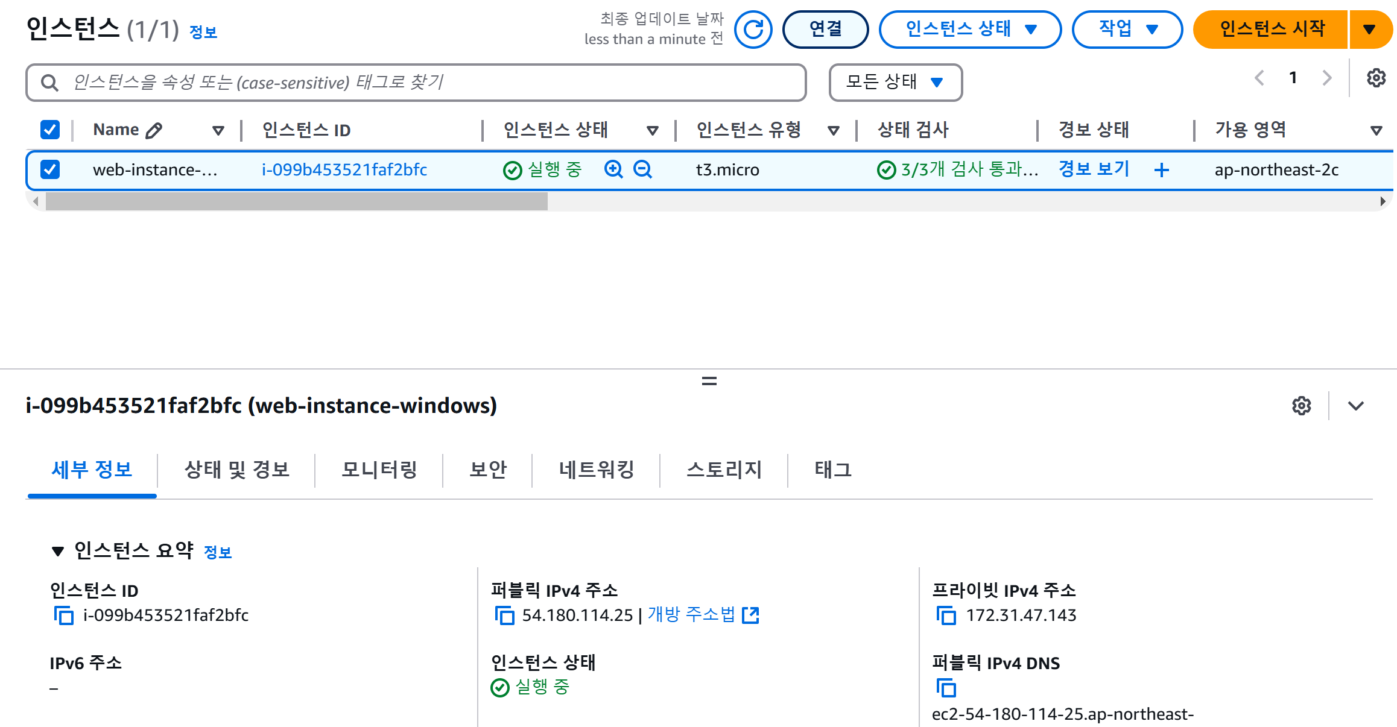Copy the private IPv4 address 172.31.47.143
Viewport: 1397px width, 727px height.
[946, 615]
